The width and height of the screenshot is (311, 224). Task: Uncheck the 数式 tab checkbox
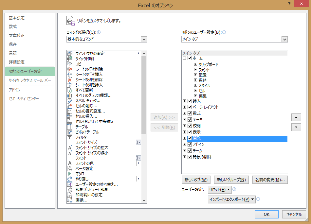point(190,113)
